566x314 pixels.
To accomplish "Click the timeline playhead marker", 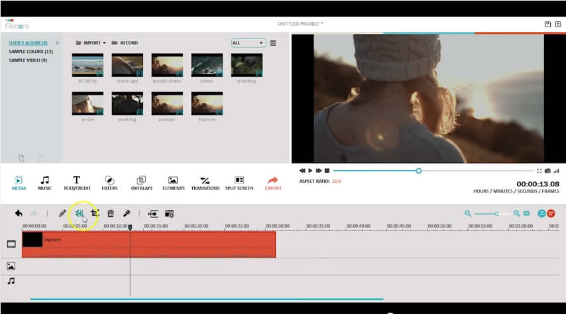I will 131,227.
